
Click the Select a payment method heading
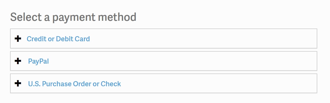click(73, 17)
